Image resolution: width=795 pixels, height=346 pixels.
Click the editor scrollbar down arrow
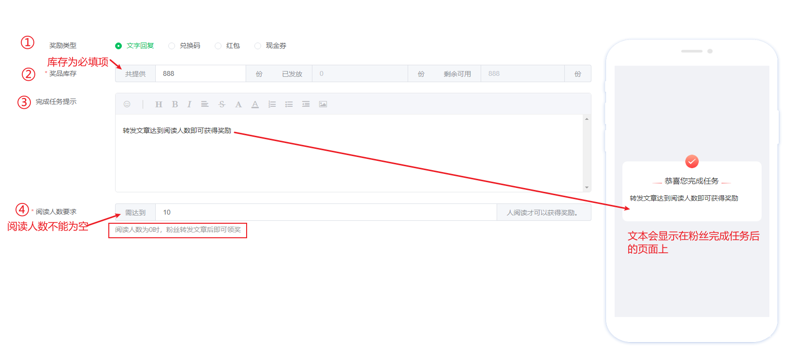[587, 187]
